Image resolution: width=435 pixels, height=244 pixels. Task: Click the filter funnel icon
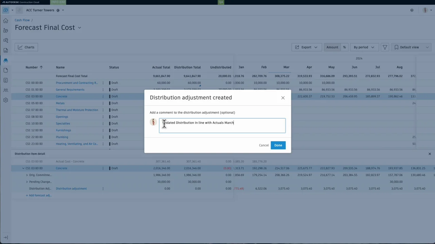(x=385, y=47)
